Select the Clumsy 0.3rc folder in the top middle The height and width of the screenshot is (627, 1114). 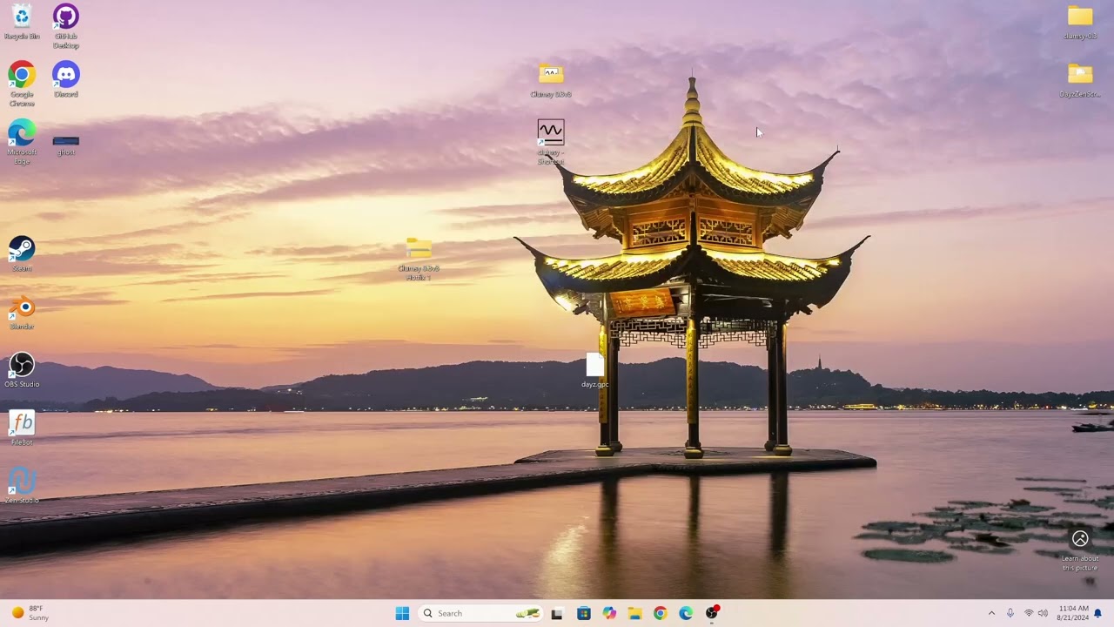tap(551, 79)
